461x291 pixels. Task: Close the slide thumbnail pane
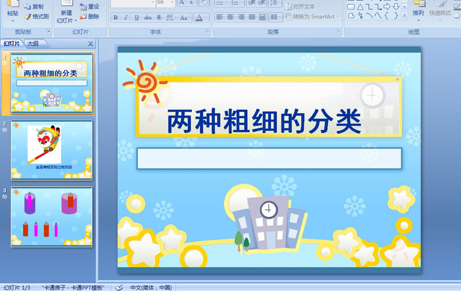coord(90,44)
